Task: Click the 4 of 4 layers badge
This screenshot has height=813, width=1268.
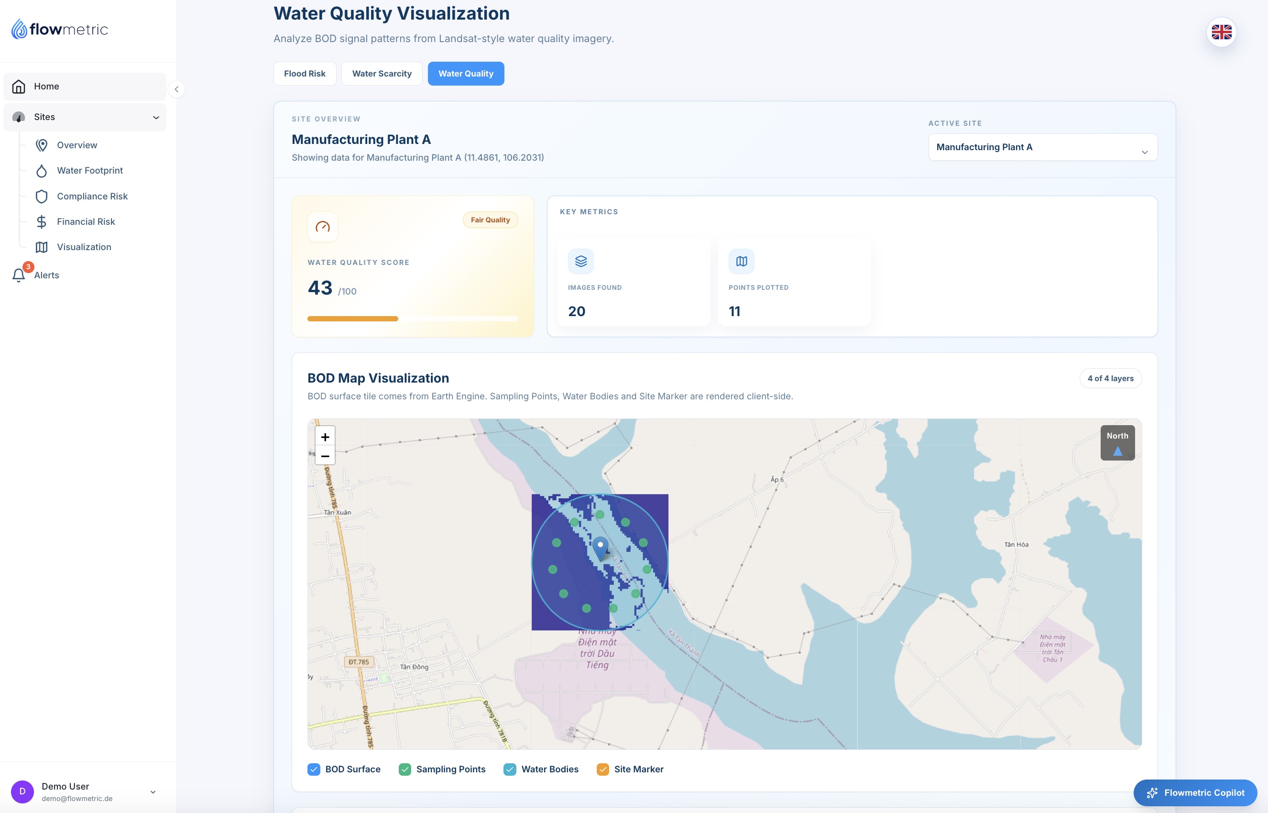Action: pos(1110,378)
